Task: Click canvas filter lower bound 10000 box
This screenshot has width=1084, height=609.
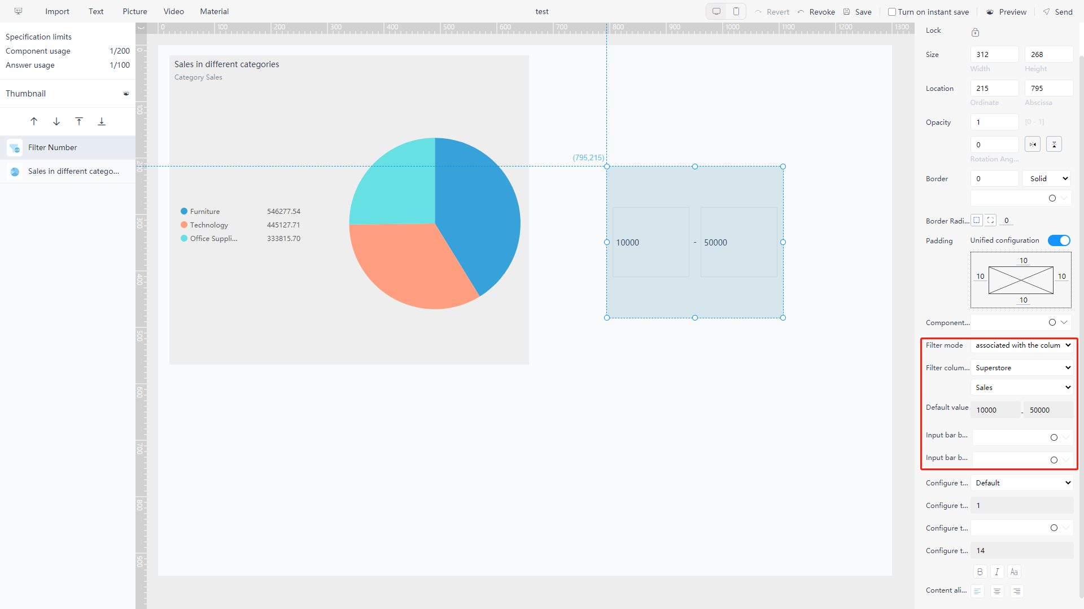Action: pos(650,242)
